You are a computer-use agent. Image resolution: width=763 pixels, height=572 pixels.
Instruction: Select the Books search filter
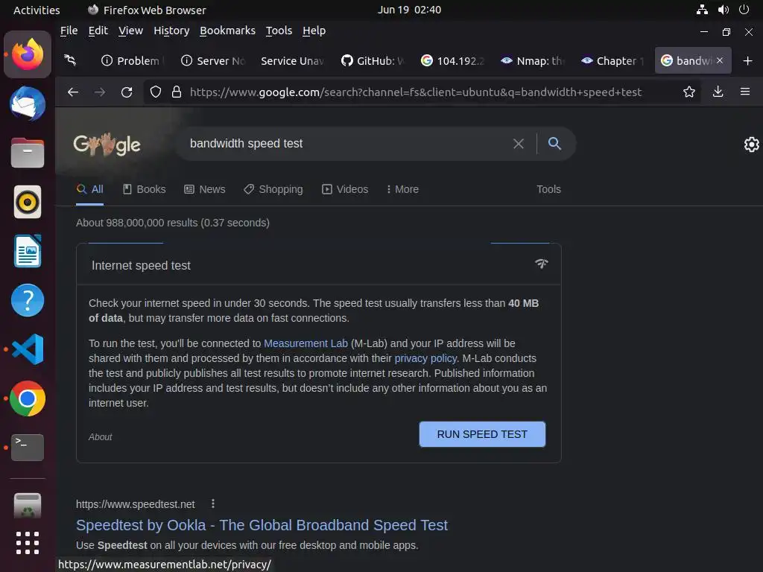(x=144, y=189)
